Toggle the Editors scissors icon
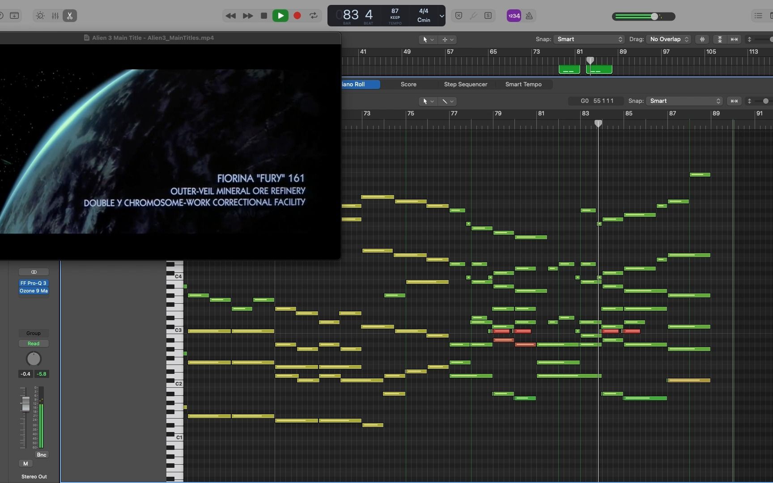The width and height of the screenshot is (773, 483). coord(70,16)
